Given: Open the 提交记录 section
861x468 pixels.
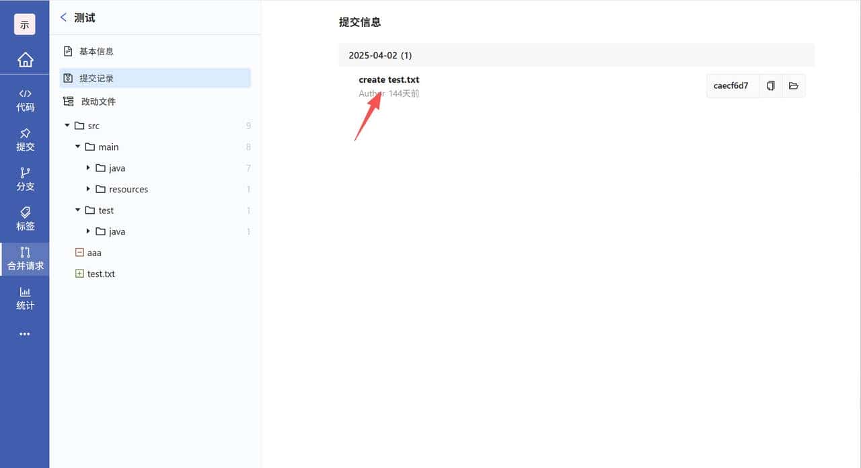Looking at the screenshot, I should pyautogui.click(x=93, y=77).
